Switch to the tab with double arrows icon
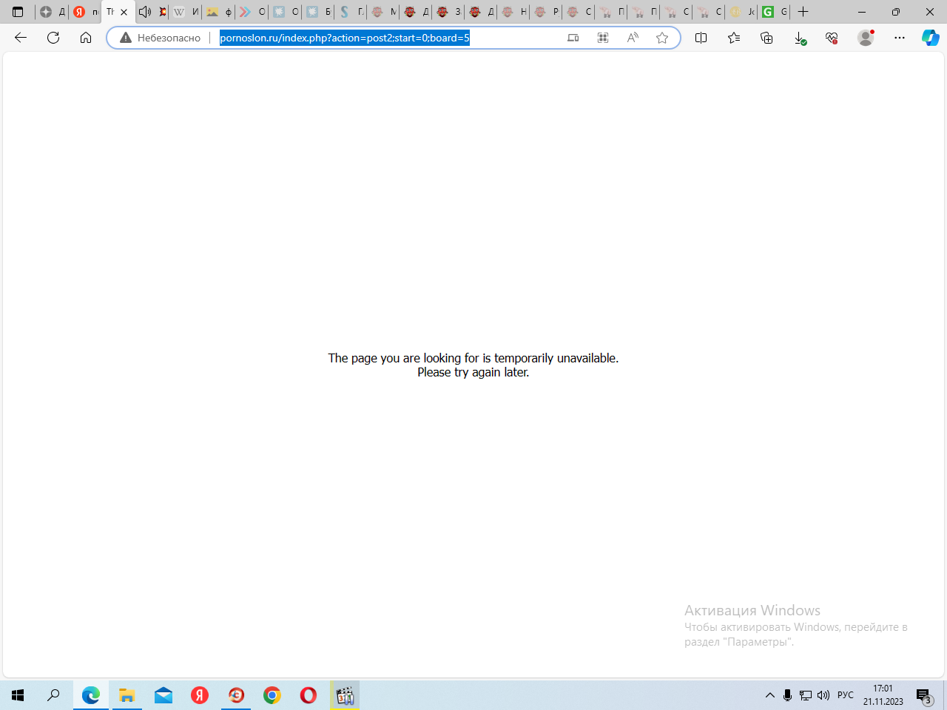 pyautogui.click(x=252, y=12)
